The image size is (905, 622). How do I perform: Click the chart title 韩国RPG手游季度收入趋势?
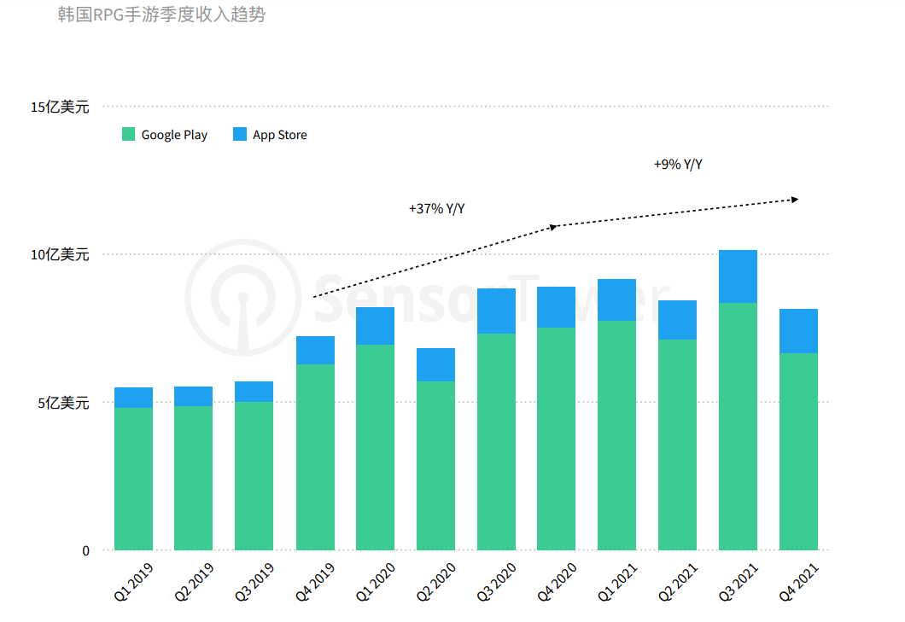[161, 14]
